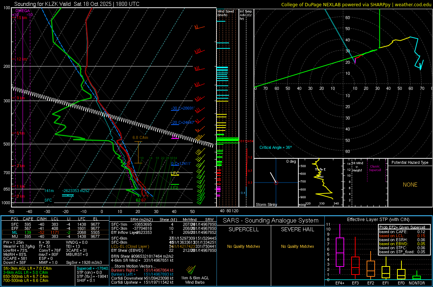Screen dimensions: 433x287
Task: Click the '6.8 C/km' lapse rate label
Action: (140, 137)
